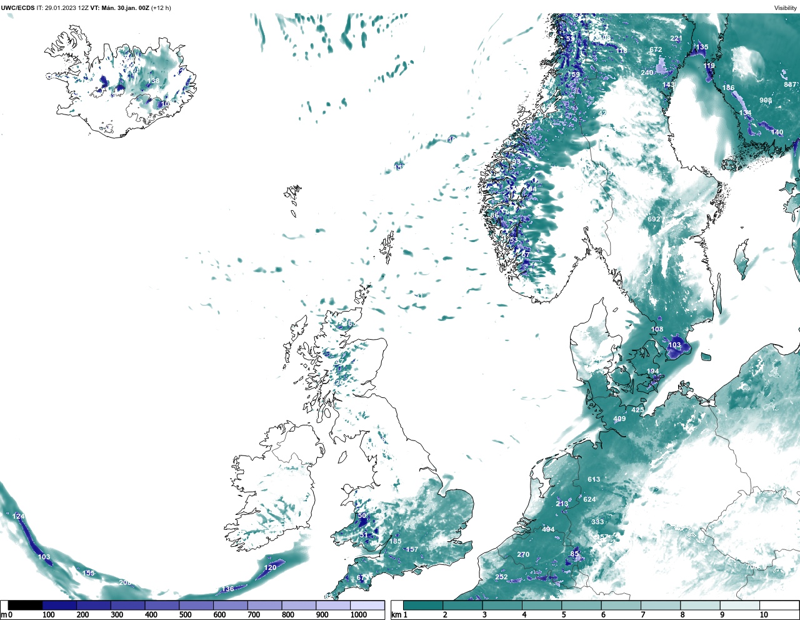
Task: Click the '186' value over Finland
Action: pyautogui.click(x=728, y=88)
